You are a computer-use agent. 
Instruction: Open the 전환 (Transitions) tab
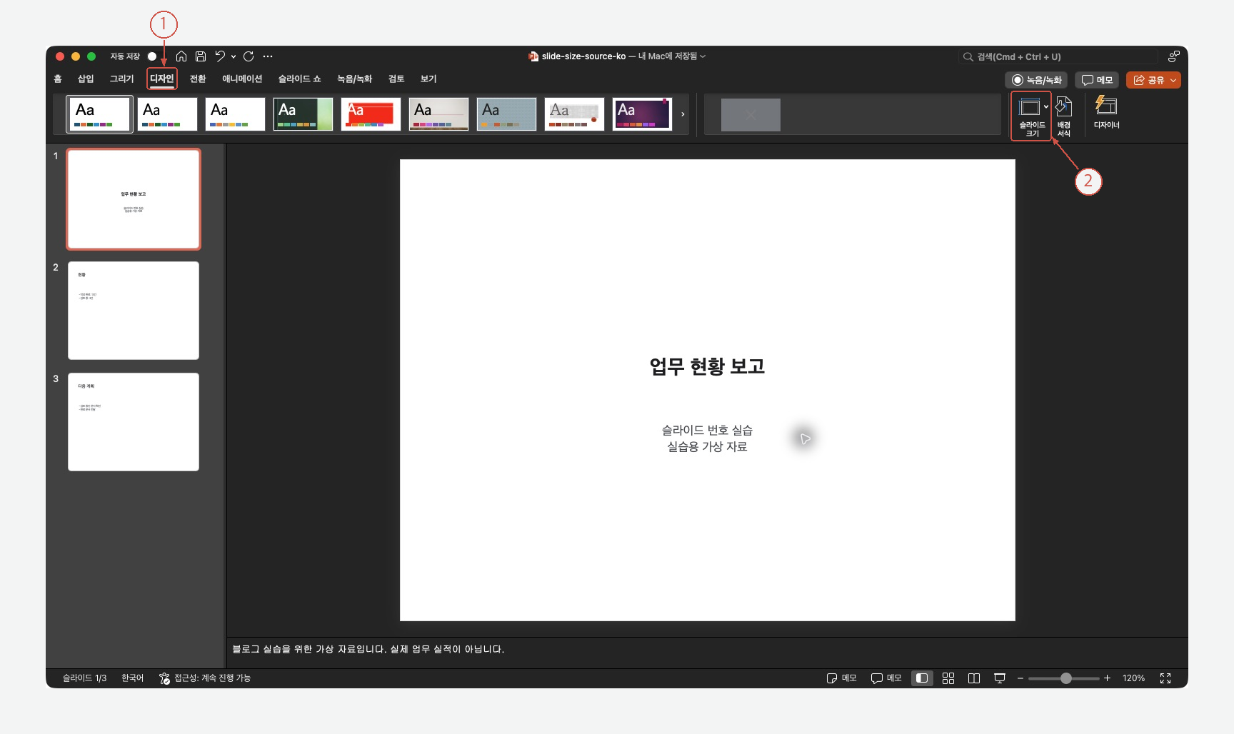pyautogui.click(x=198, y=79)
